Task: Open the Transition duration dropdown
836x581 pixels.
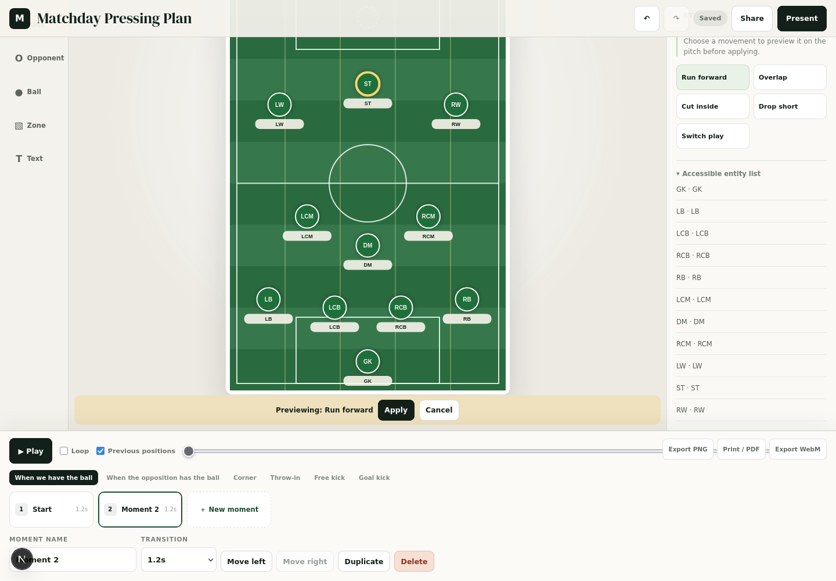Action: pyautogui.click(x=179, y=560)
